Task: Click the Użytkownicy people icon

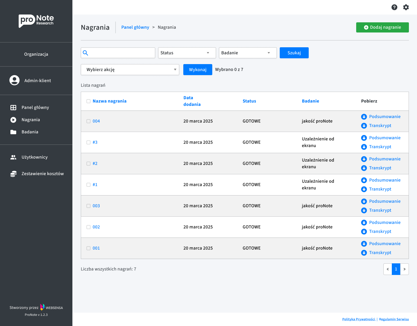Action: 13,157
